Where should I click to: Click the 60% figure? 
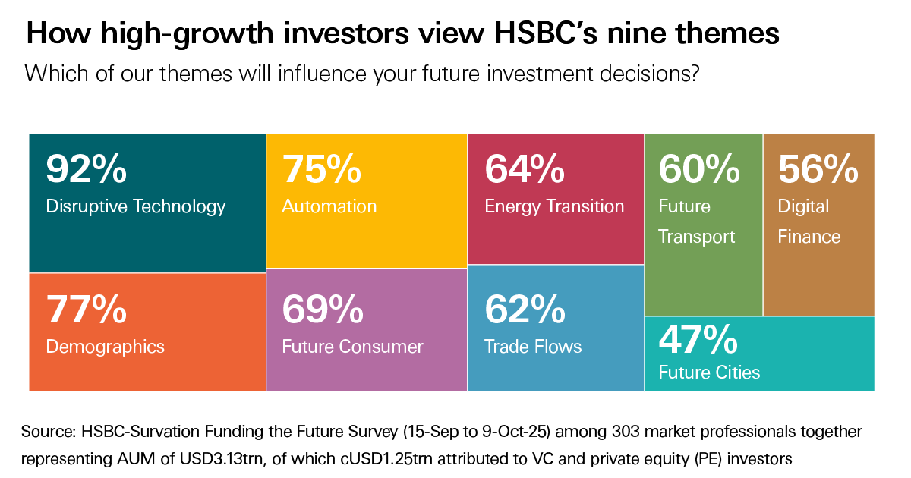[698, 169]
